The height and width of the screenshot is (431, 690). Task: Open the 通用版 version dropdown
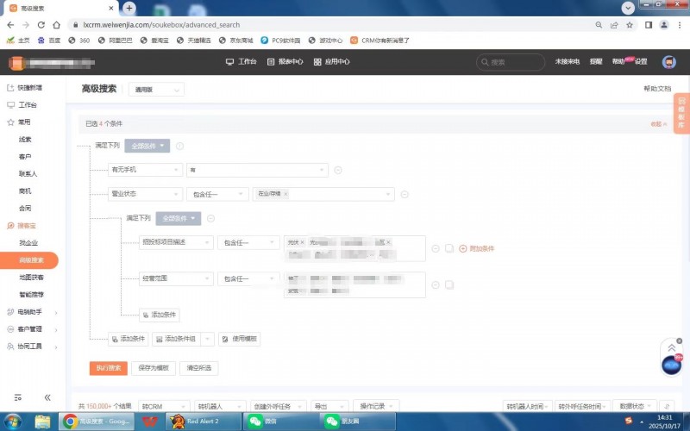(156, 90)
